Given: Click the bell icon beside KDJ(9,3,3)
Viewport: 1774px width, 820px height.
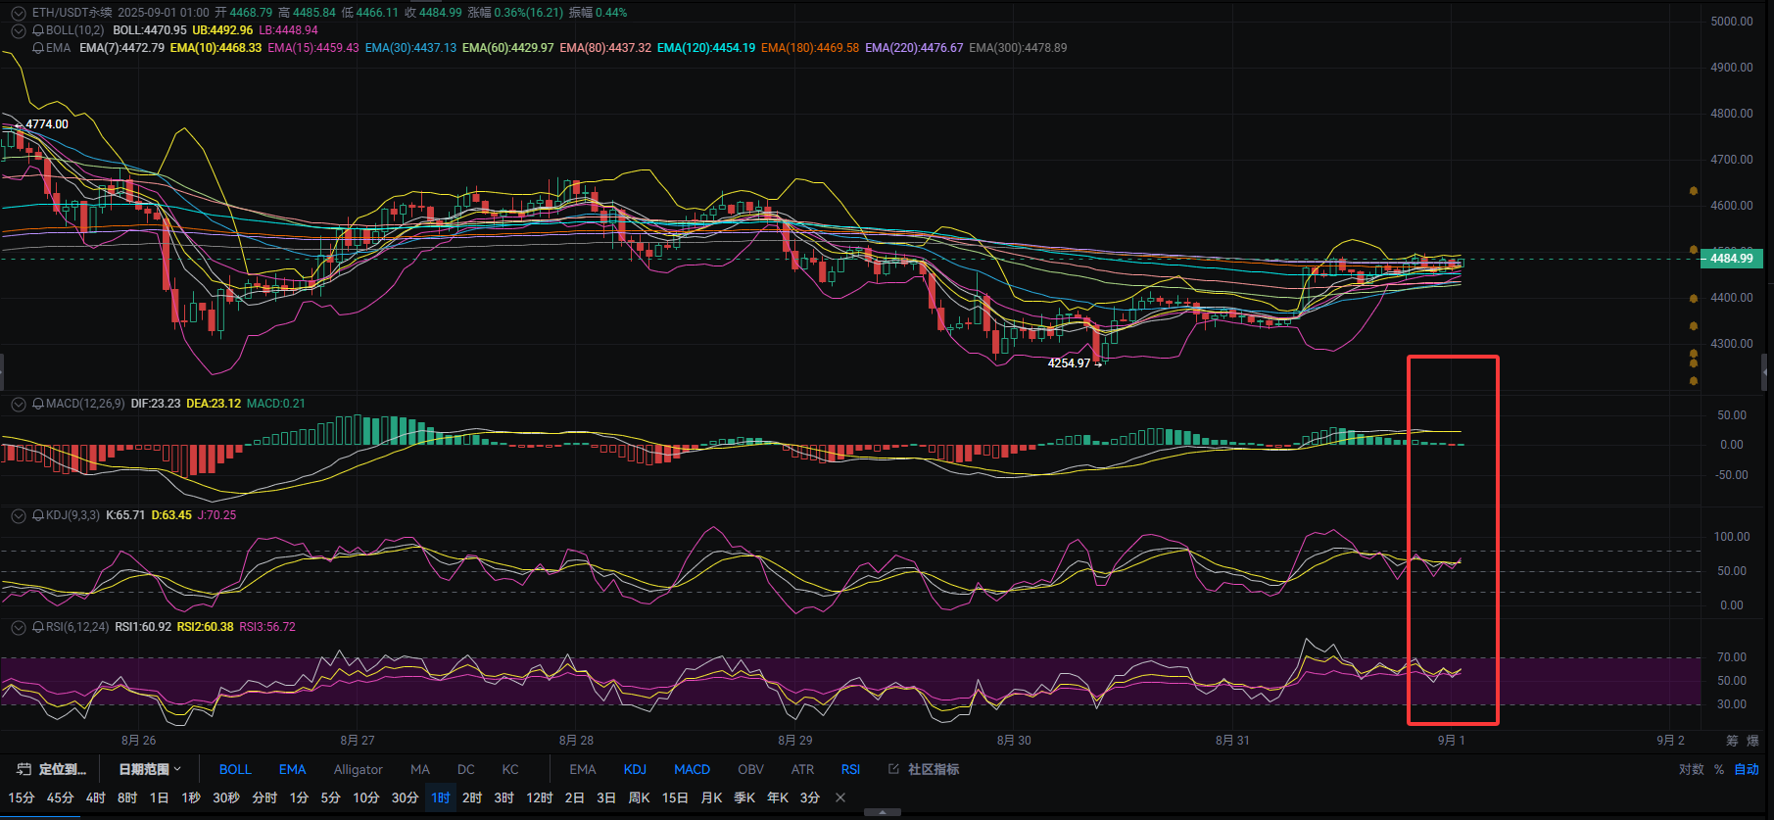Looking at the screenshot, I should [38, 515].
